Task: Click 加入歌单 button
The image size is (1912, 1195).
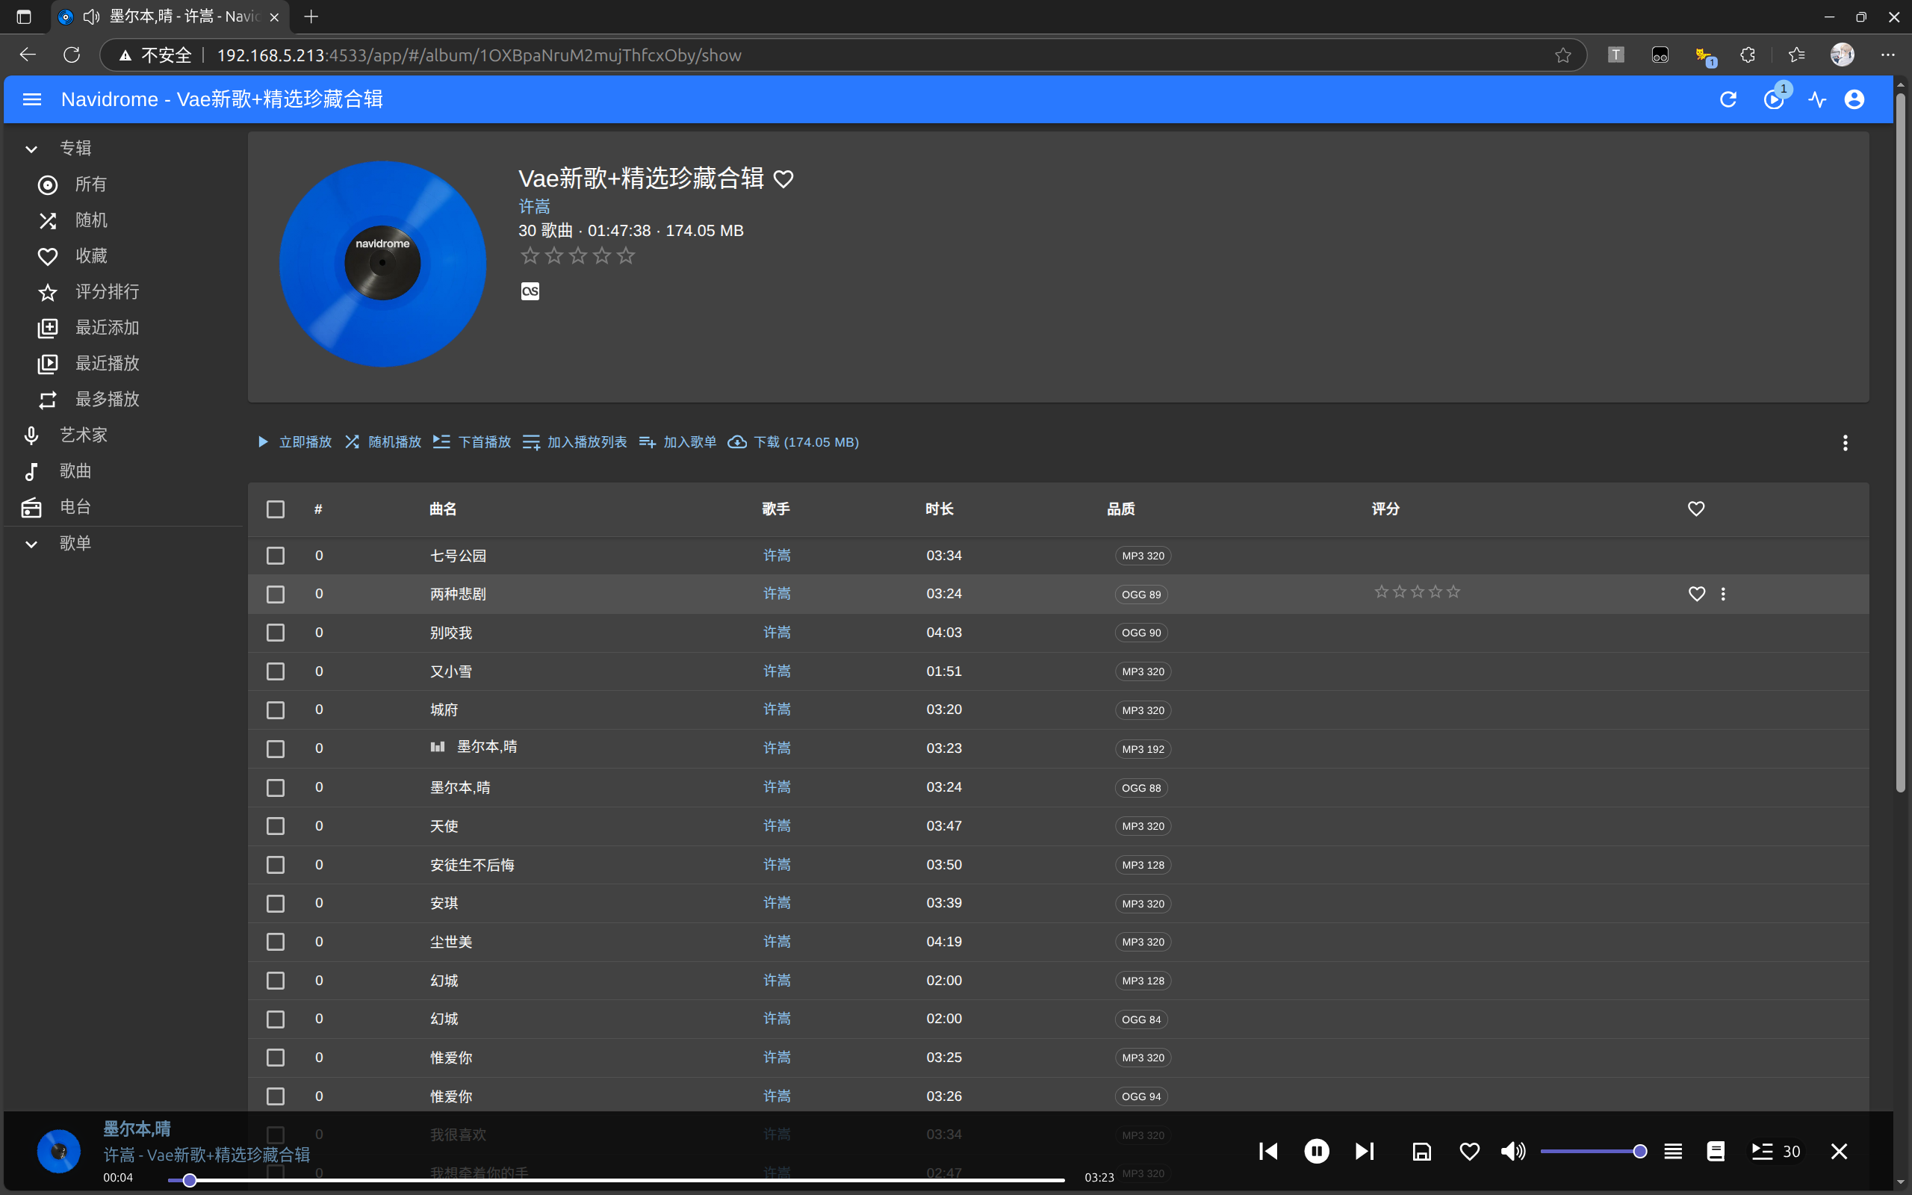Action: pyautogui.click(x=678, y=442)
